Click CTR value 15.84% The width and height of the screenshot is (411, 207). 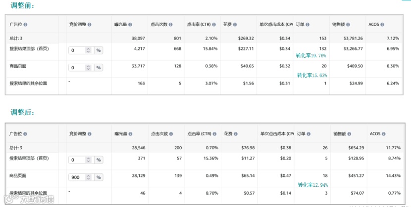210,48
